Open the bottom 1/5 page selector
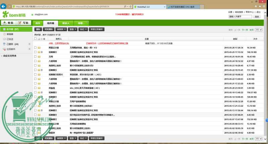Image resolution: width=268 pixels, height=144 pixels. (258, 139)
